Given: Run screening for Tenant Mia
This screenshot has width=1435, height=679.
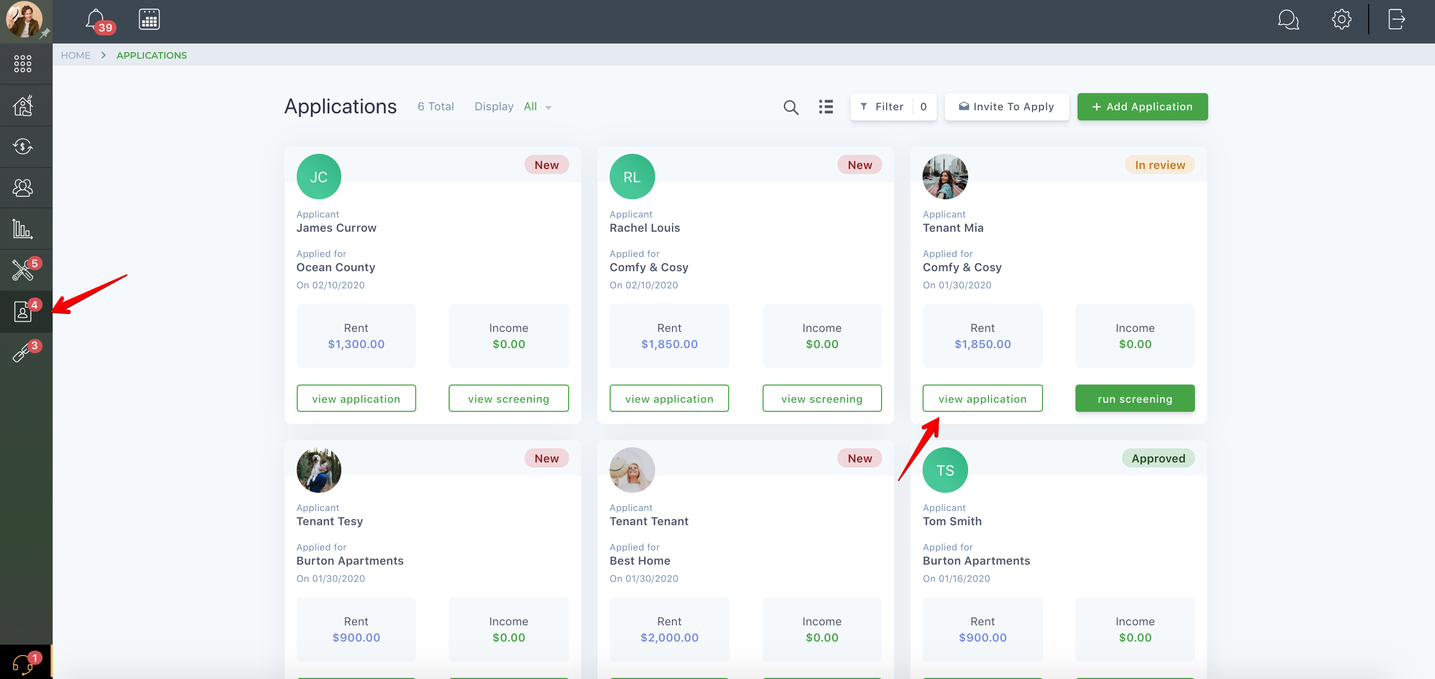Looking at the screenshot, I should click(x=1135, y=399).
